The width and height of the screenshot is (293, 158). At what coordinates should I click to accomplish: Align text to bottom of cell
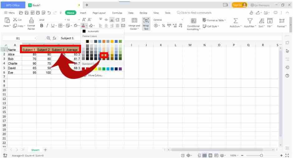click(x=112, y=20)
